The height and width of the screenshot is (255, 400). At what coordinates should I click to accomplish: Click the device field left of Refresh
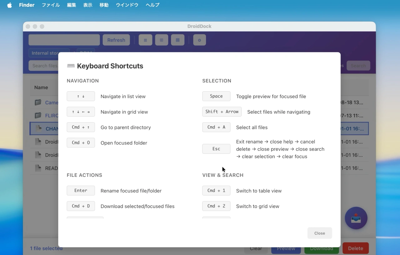(64, 40)
